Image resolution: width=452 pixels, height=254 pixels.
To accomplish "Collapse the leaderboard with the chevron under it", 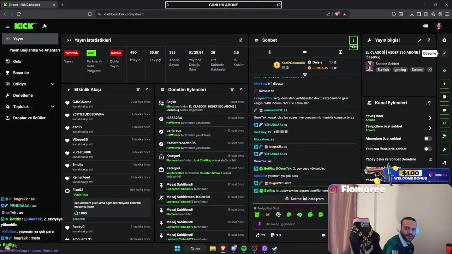I will [x=305, y=75].
